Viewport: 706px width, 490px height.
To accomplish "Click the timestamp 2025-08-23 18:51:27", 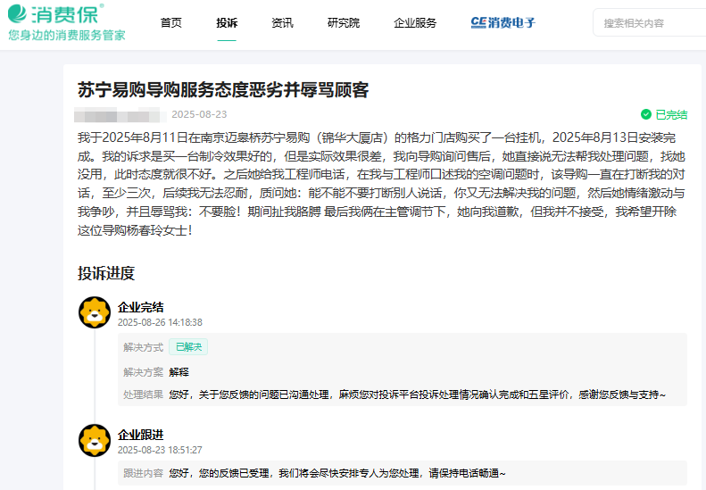I will coord(160,450).
